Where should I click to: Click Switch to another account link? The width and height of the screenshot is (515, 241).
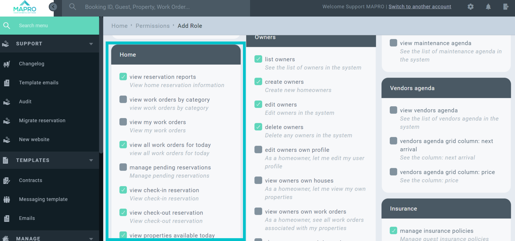point(420,7)
